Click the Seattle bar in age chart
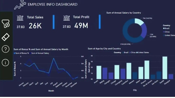Viewport: 175px width, 98px height. tap(165, 68)
